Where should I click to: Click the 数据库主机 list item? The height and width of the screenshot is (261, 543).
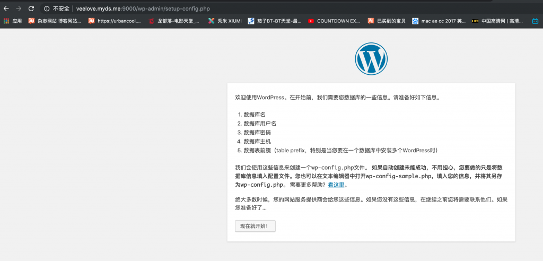(x=257, y=142)
